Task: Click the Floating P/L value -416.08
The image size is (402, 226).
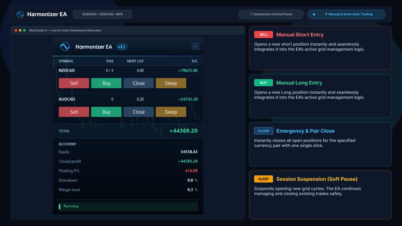Action: (191, 171)
